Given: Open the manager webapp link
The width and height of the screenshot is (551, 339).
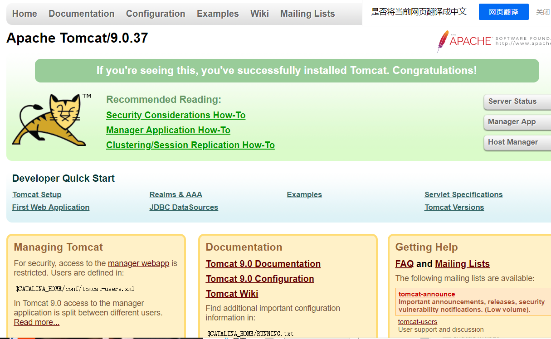Looking at the screenshot, I should click(x=139, y=263).
